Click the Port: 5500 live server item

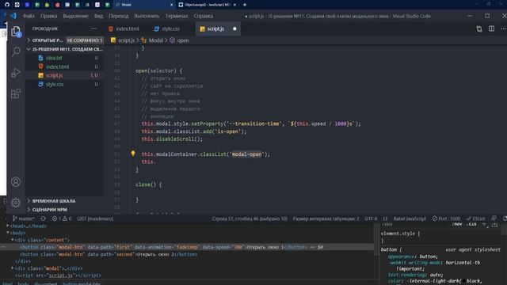coord(446,218)
